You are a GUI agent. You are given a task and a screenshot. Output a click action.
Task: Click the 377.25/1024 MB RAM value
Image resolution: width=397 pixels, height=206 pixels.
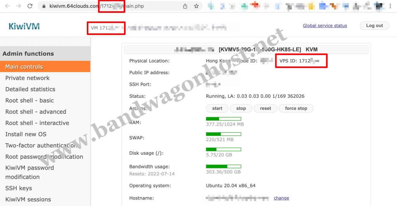(x=225, y=125)
